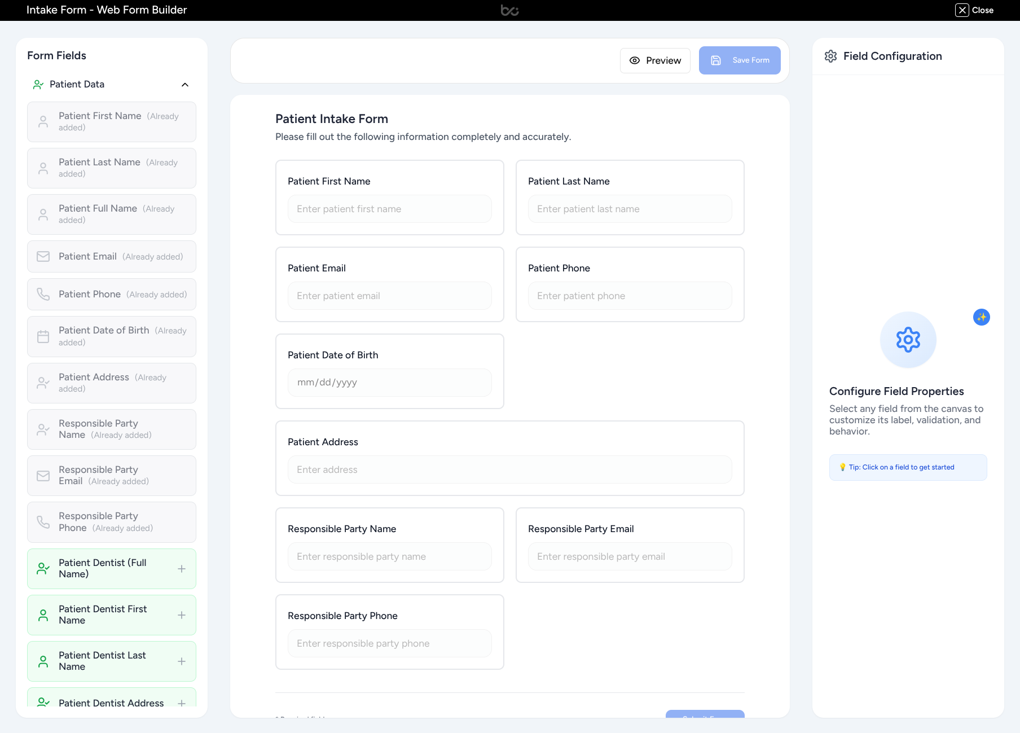Click the calendar icon for Patient Date of Birth
The image size is (1020, 733).
[43, 336]
